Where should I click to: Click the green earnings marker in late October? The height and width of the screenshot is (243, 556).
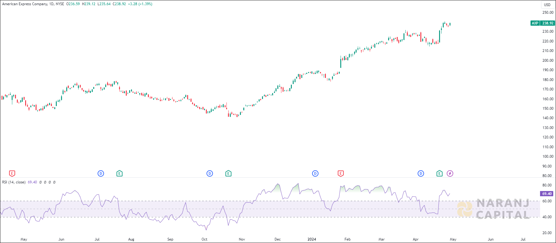[x=228, y=174]
